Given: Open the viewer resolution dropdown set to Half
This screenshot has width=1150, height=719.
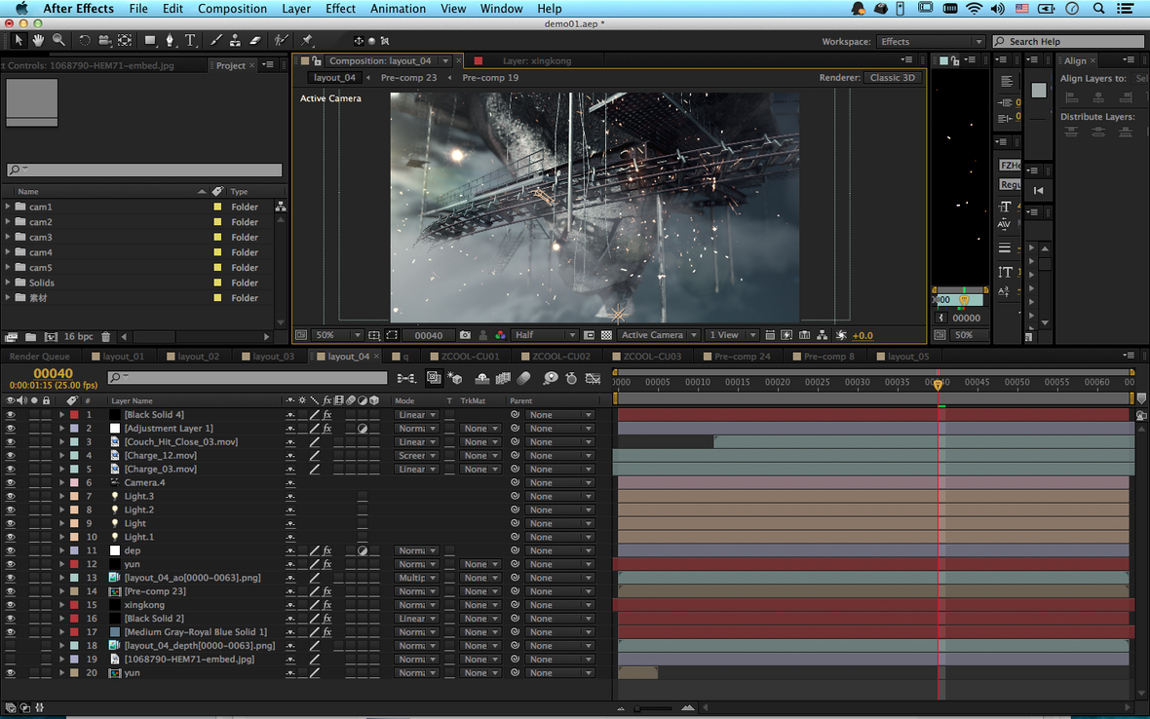Looking at the screenshot, I should coord(540,335).
